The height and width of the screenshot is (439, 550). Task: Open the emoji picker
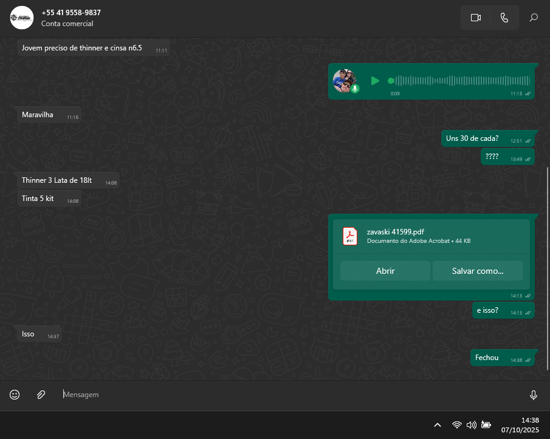pos(15,395)
